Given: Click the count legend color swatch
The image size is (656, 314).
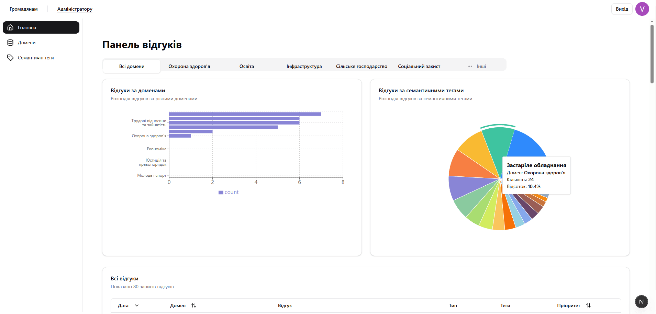Looking at the screenshot, I should (221, 193).
